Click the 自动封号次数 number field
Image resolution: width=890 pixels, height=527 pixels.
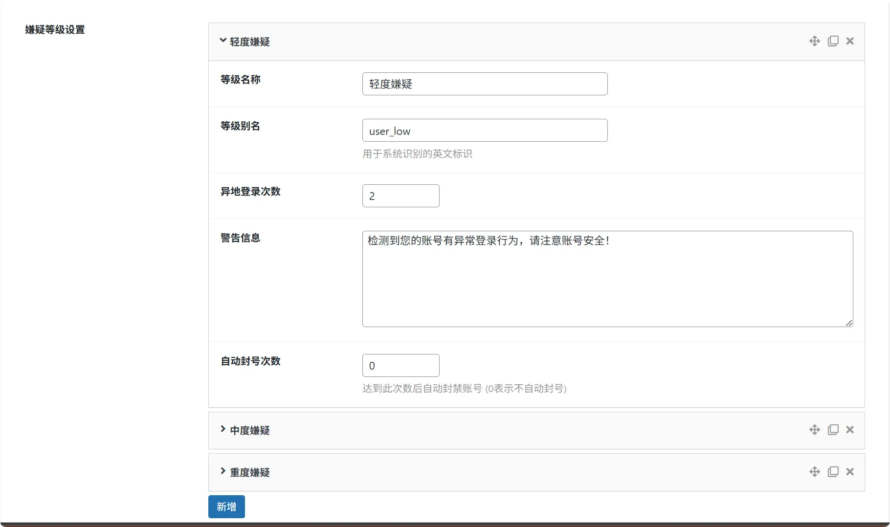pos(400,366)
